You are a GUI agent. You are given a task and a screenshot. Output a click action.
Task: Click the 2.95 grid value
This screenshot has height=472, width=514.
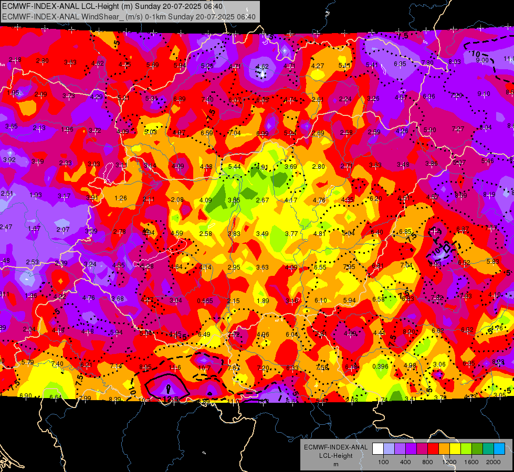pos(234,267)
